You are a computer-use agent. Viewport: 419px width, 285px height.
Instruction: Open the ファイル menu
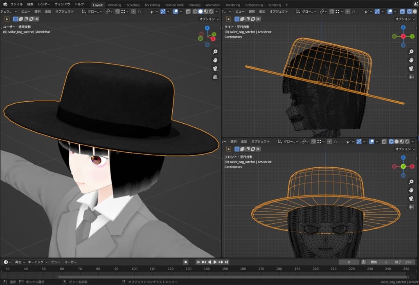pos(16,4)
